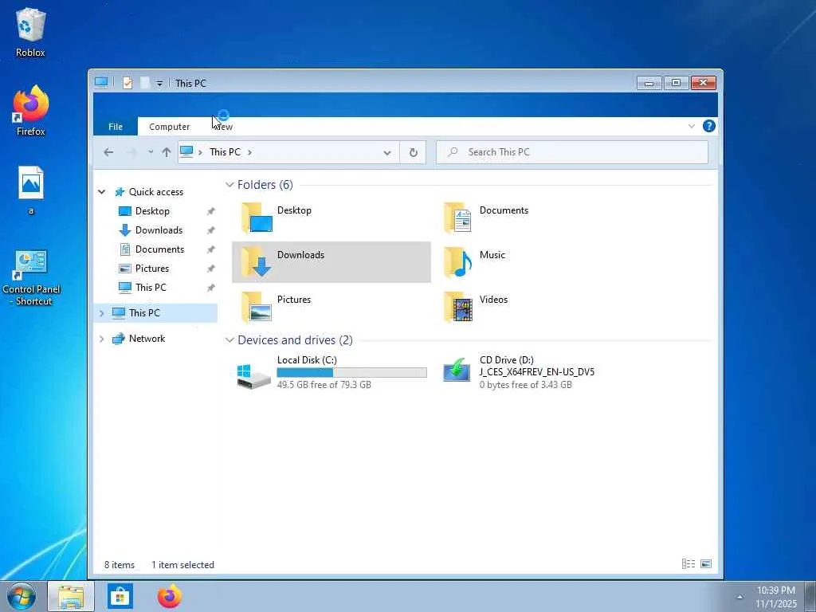
Task: Switch to the View ribbon tab
Action: tap(224, 127)
